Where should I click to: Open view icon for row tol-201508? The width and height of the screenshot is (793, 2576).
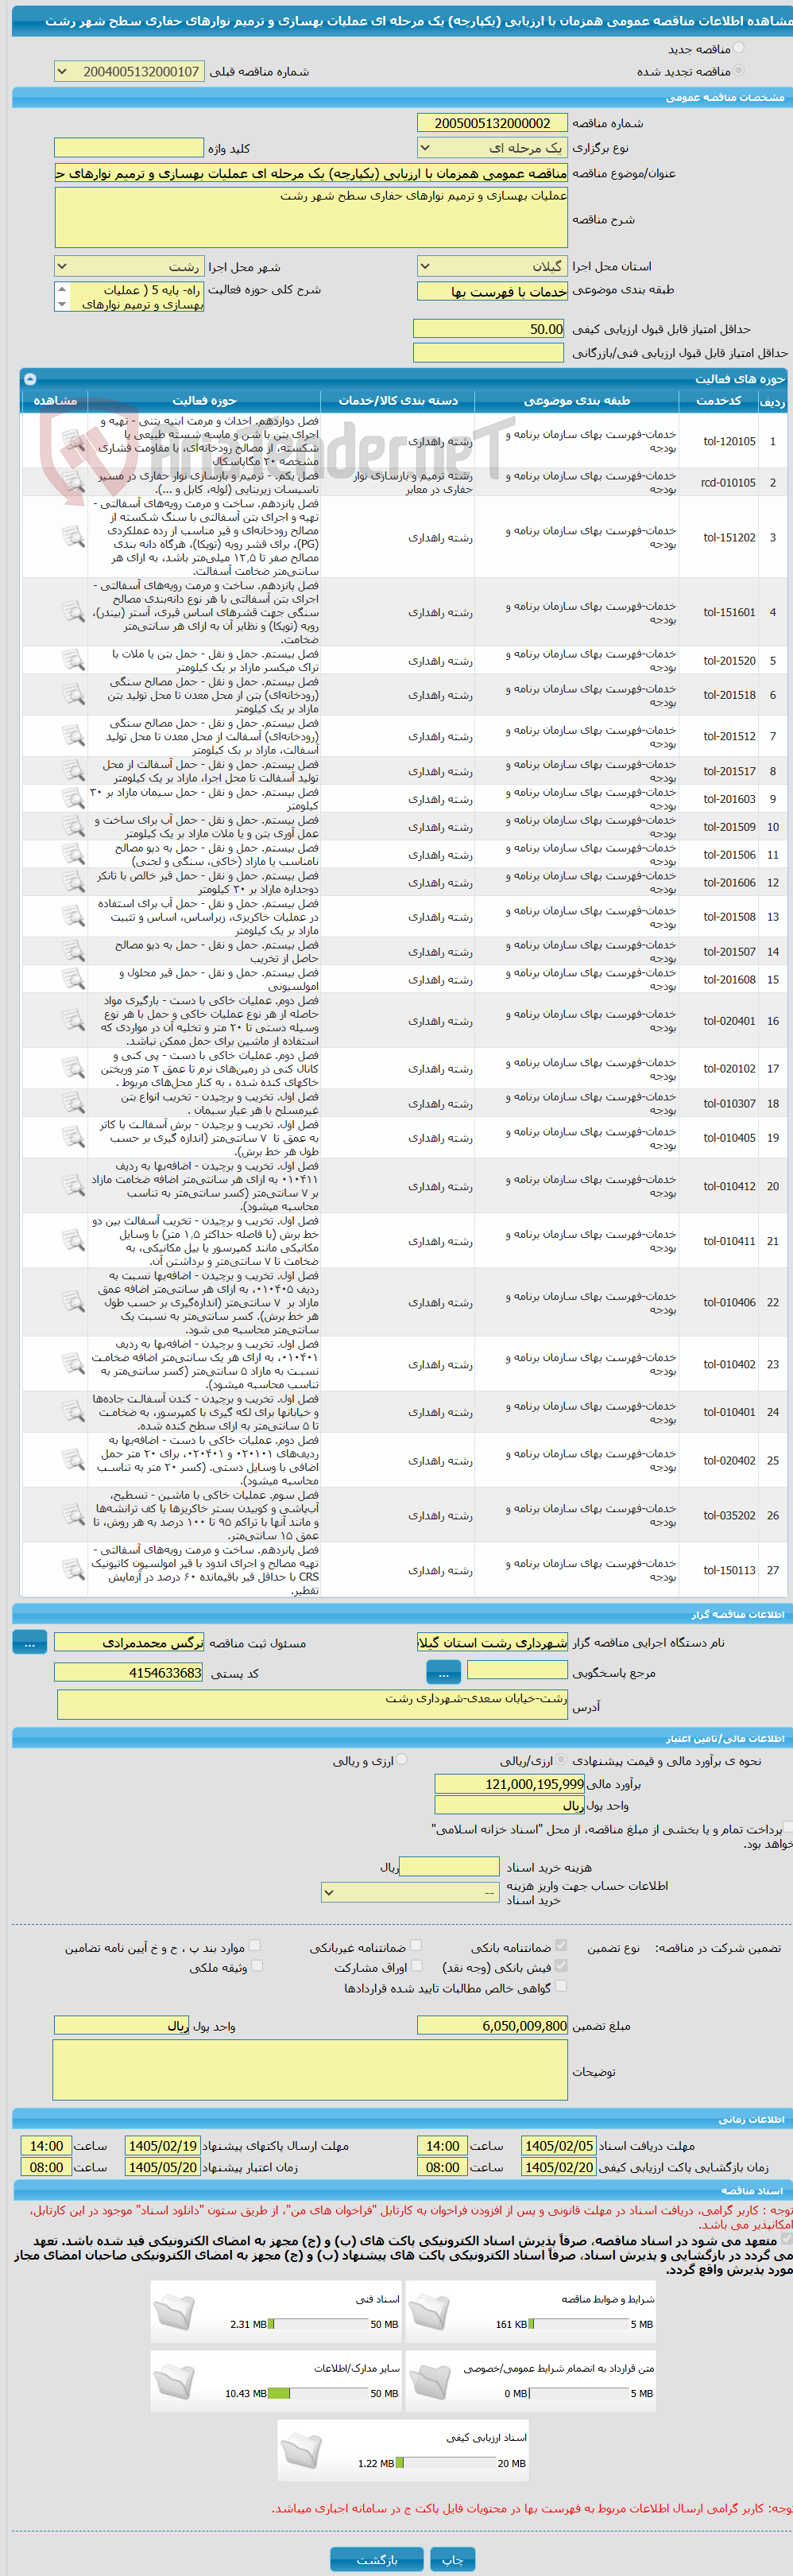(x=72, y=916)
